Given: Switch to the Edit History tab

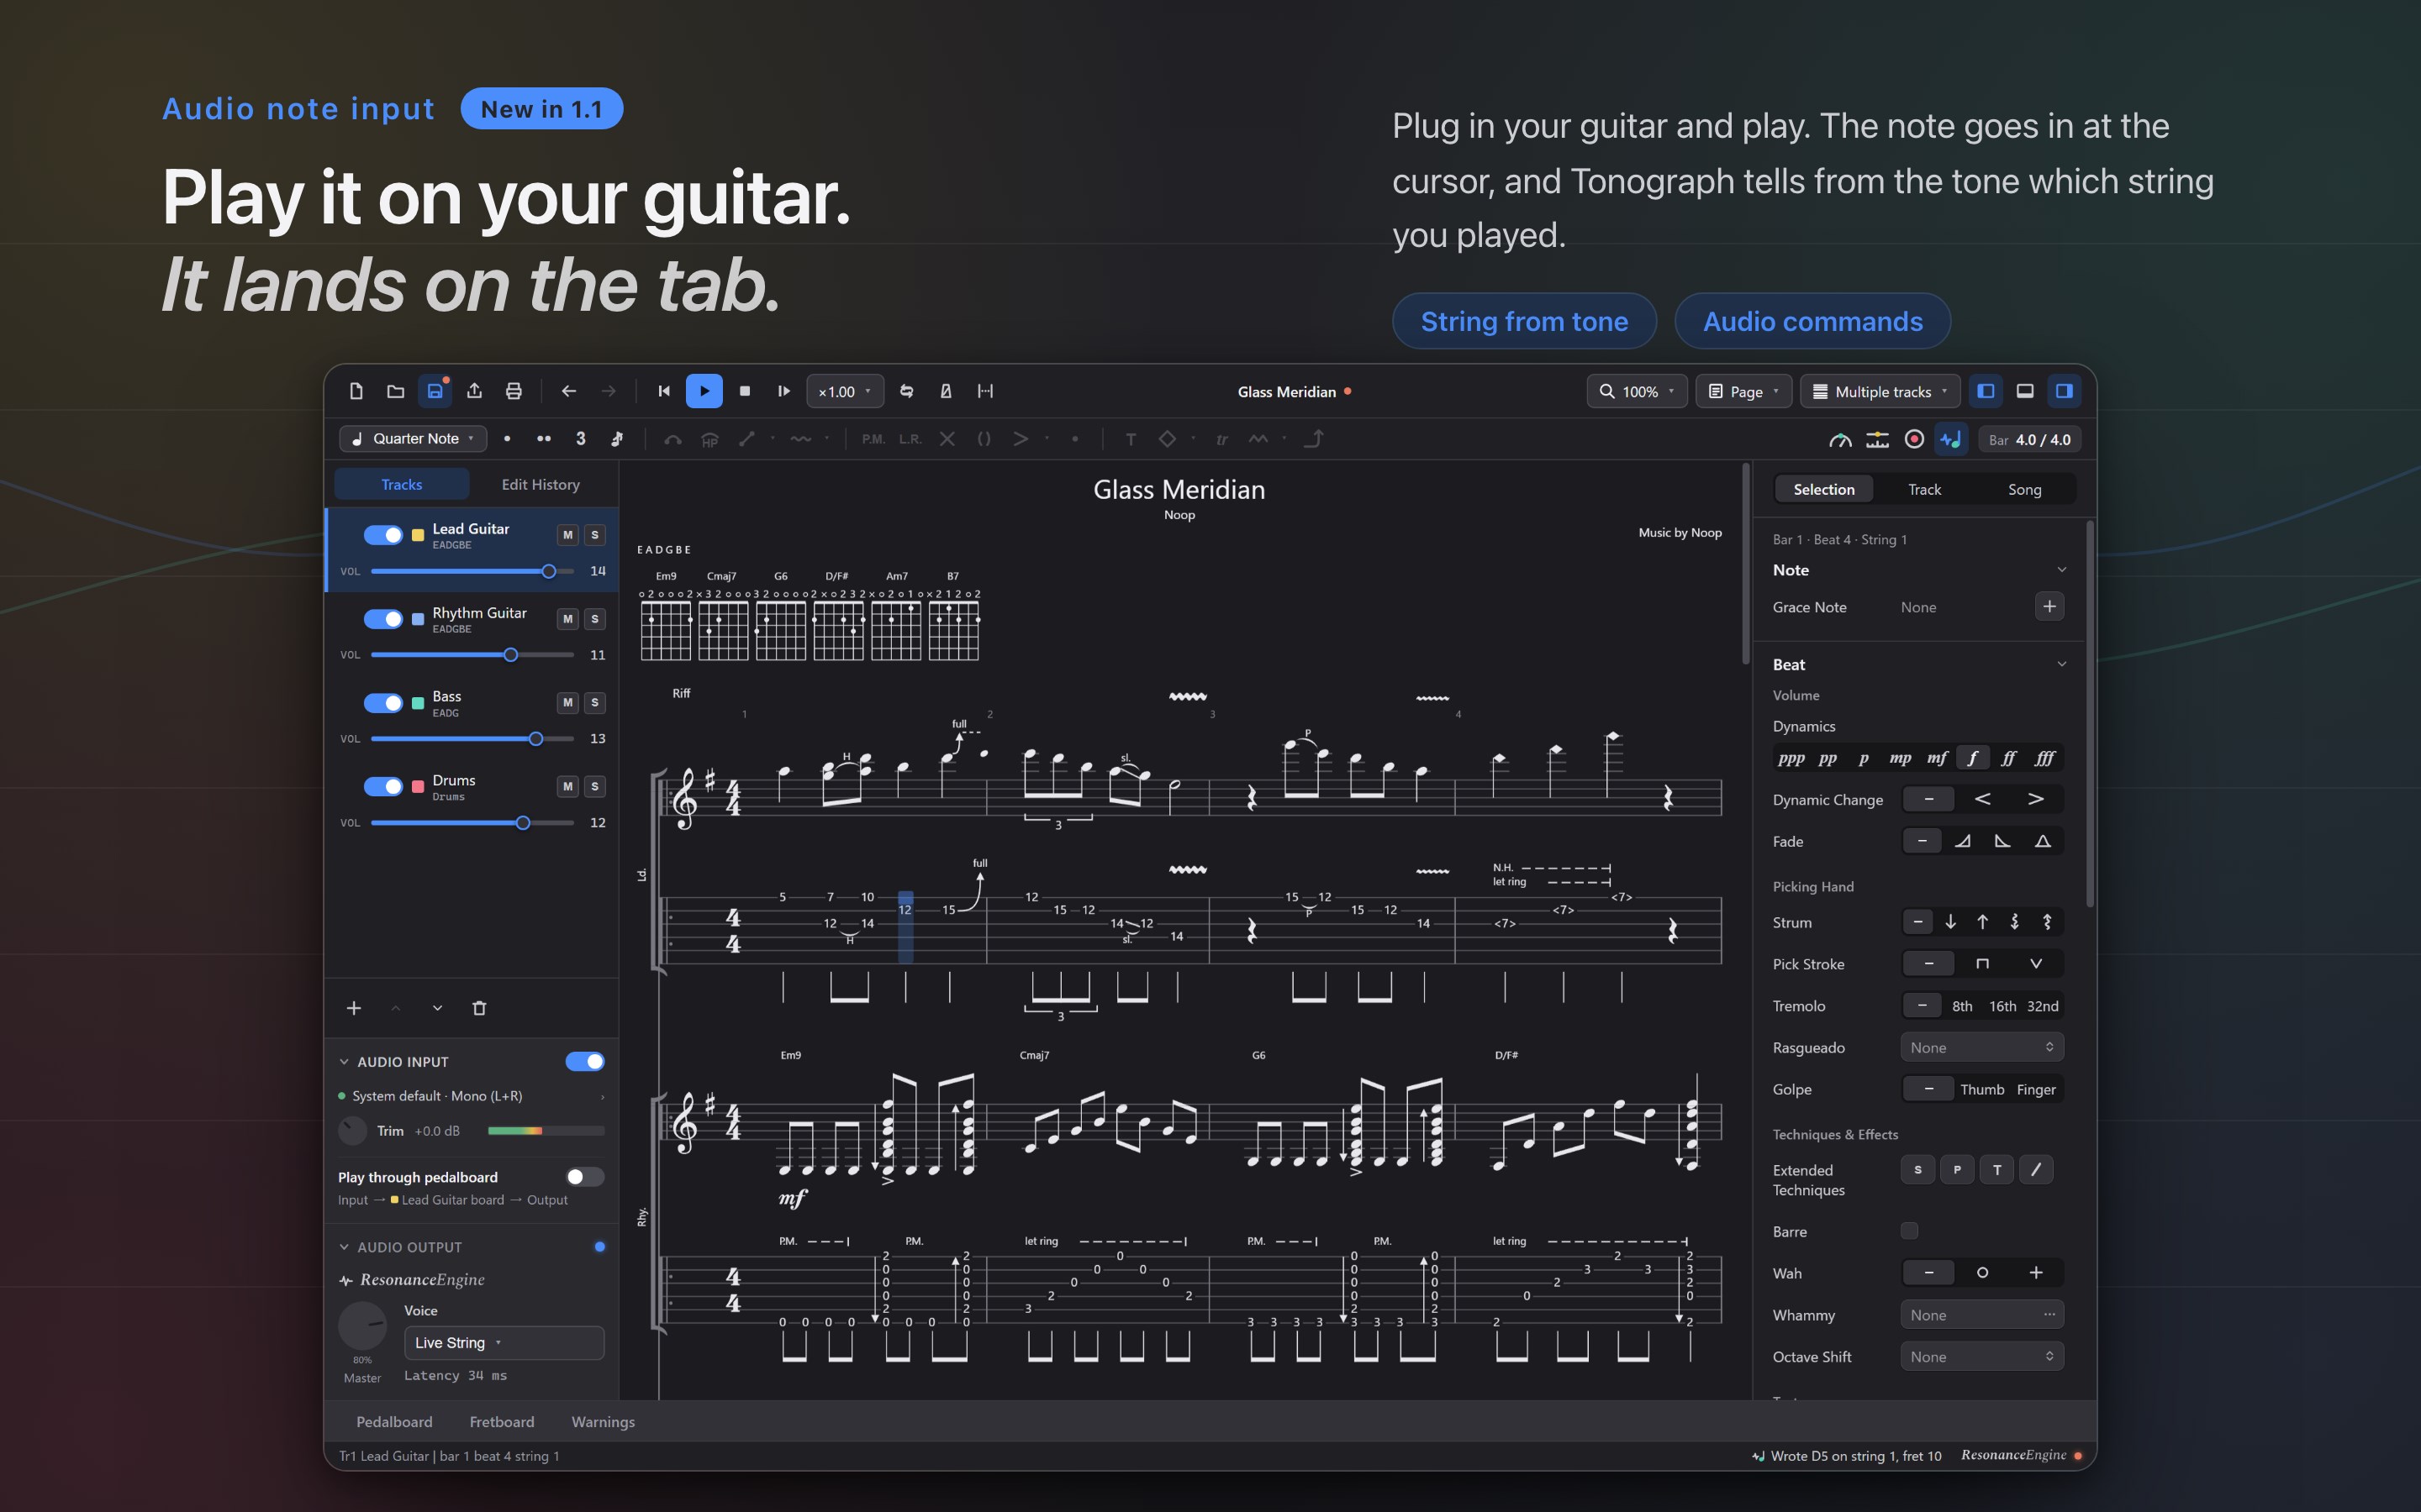Looking at the screenshot, I should pos(541,484).
